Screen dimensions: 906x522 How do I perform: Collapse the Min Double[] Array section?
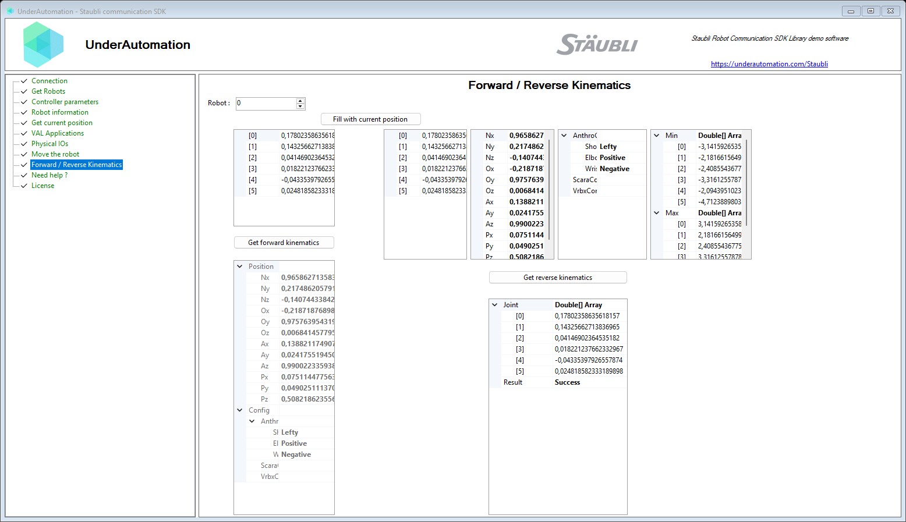pos(657,135)
